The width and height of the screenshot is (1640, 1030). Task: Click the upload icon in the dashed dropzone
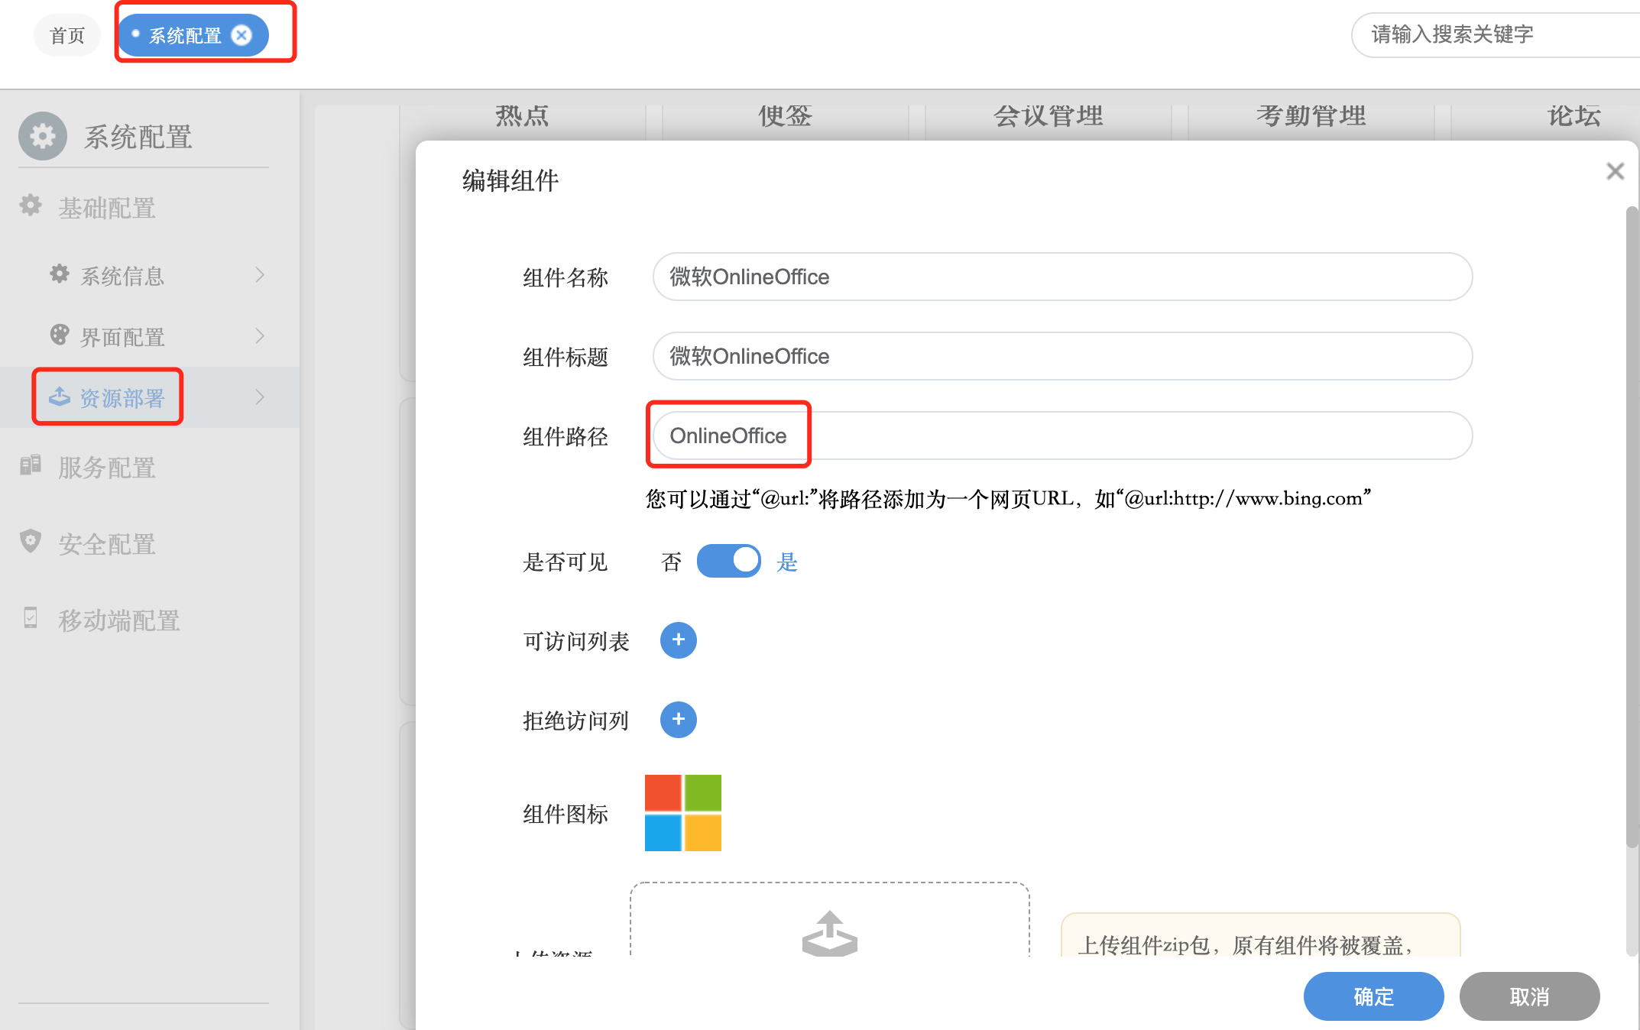pyautogui.click(x=829, y=933)
